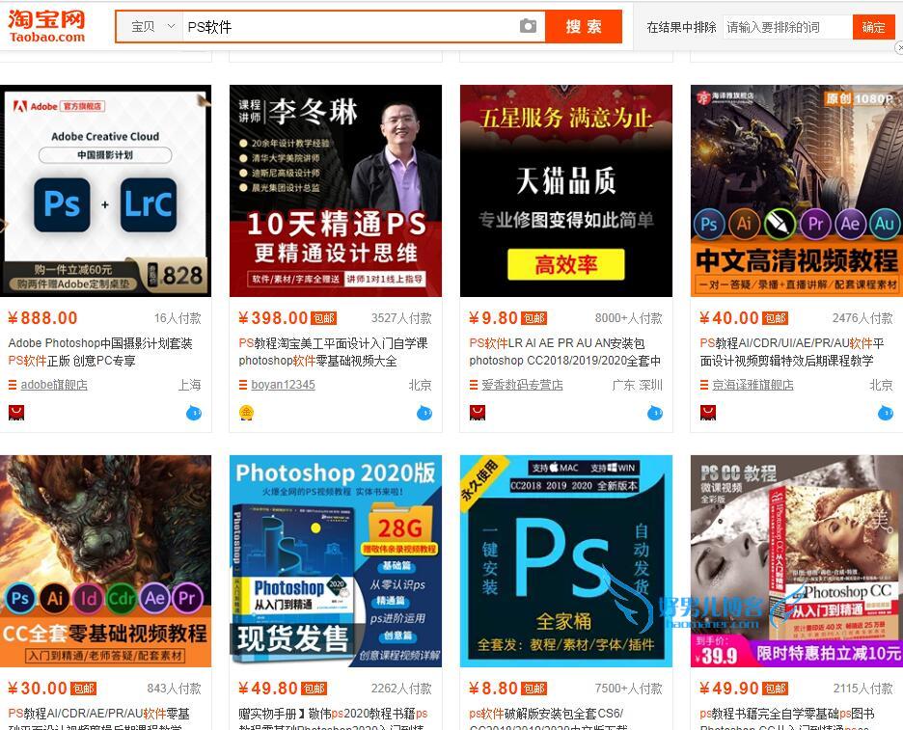Click the ¥398.00 price

click(273, 318)
